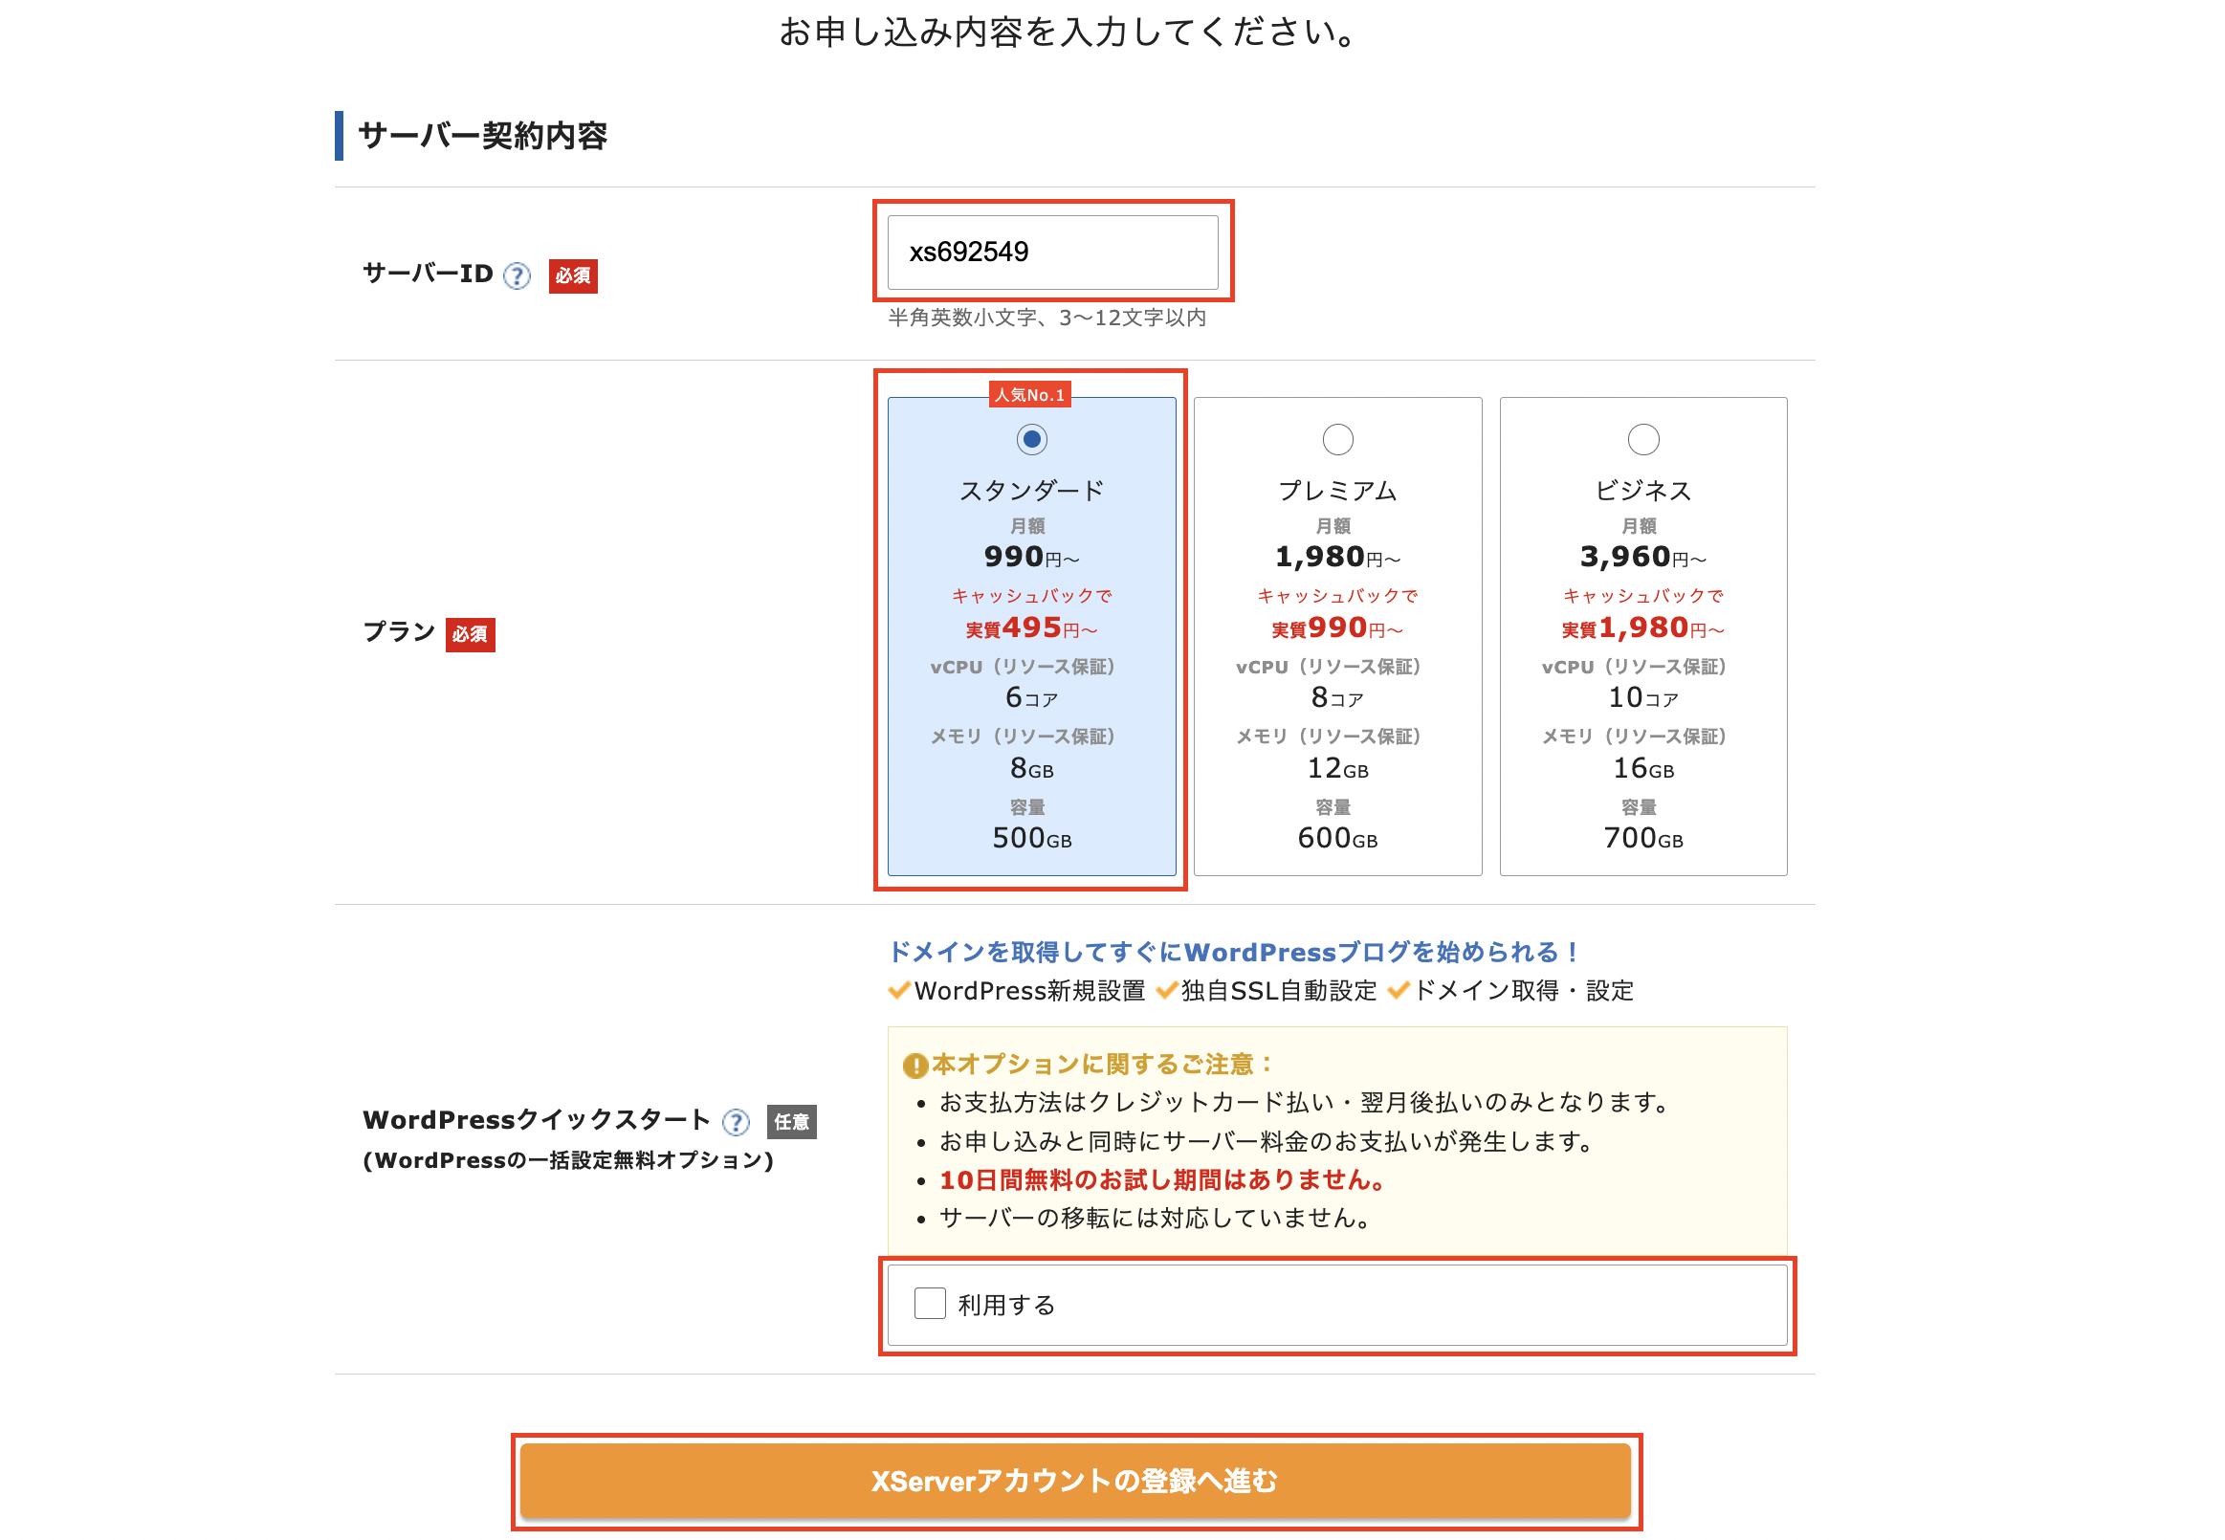Screen dimensions: 2225x1540
Task: Click the Premium capacity 600GB
Action: pyautogui.click(x=1337, y=839)
